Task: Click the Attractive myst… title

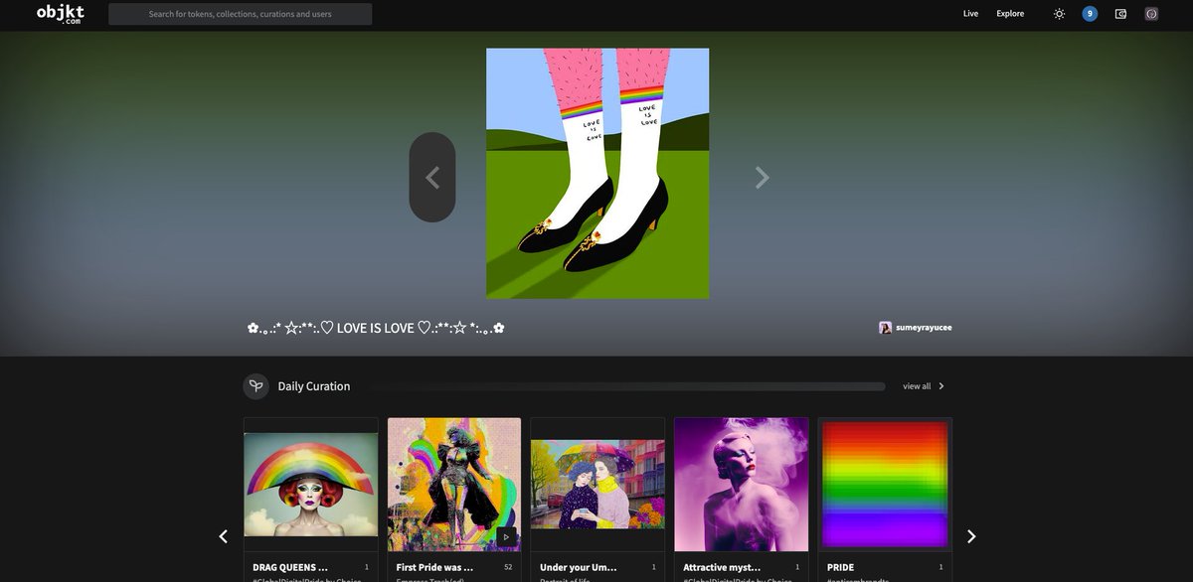Action: (722, 567)
